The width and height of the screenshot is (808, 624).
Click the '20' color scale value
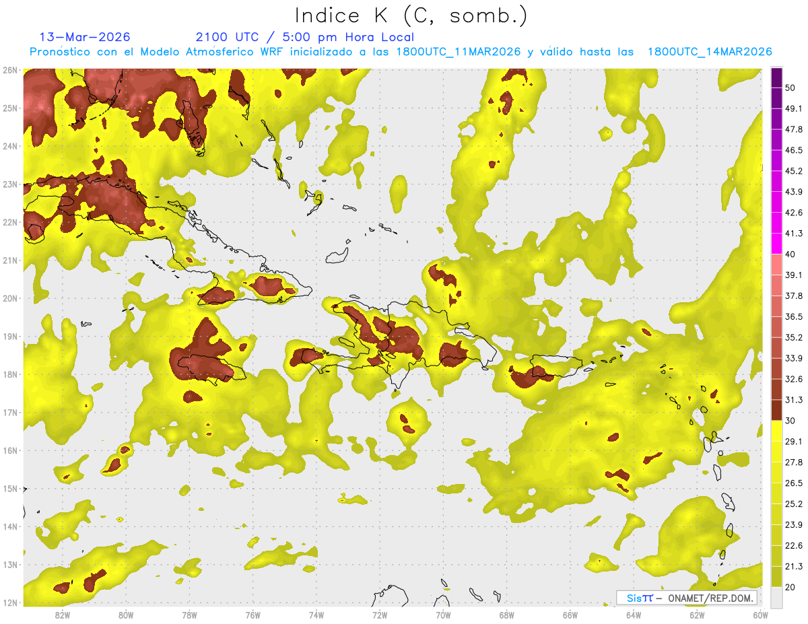791,588
